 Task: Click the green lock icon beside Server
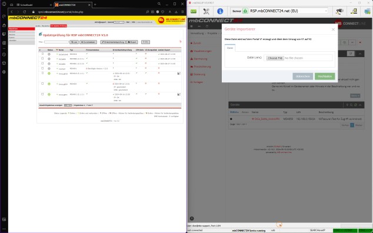tap(245, 11)
